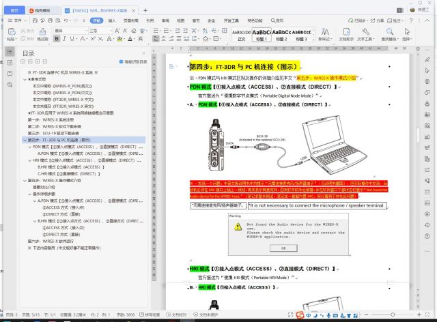
Task: Expand the styles gallery arrow
Action: pos(313,40)
